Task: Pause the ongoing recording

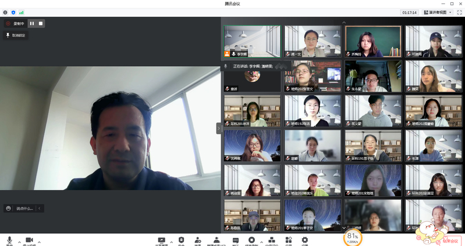Action: click(x=32, y=23)
